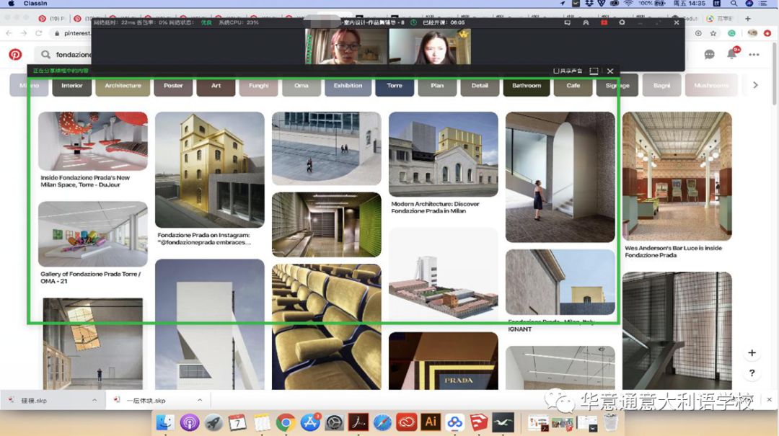Go back in Chrome

(9, 33)
